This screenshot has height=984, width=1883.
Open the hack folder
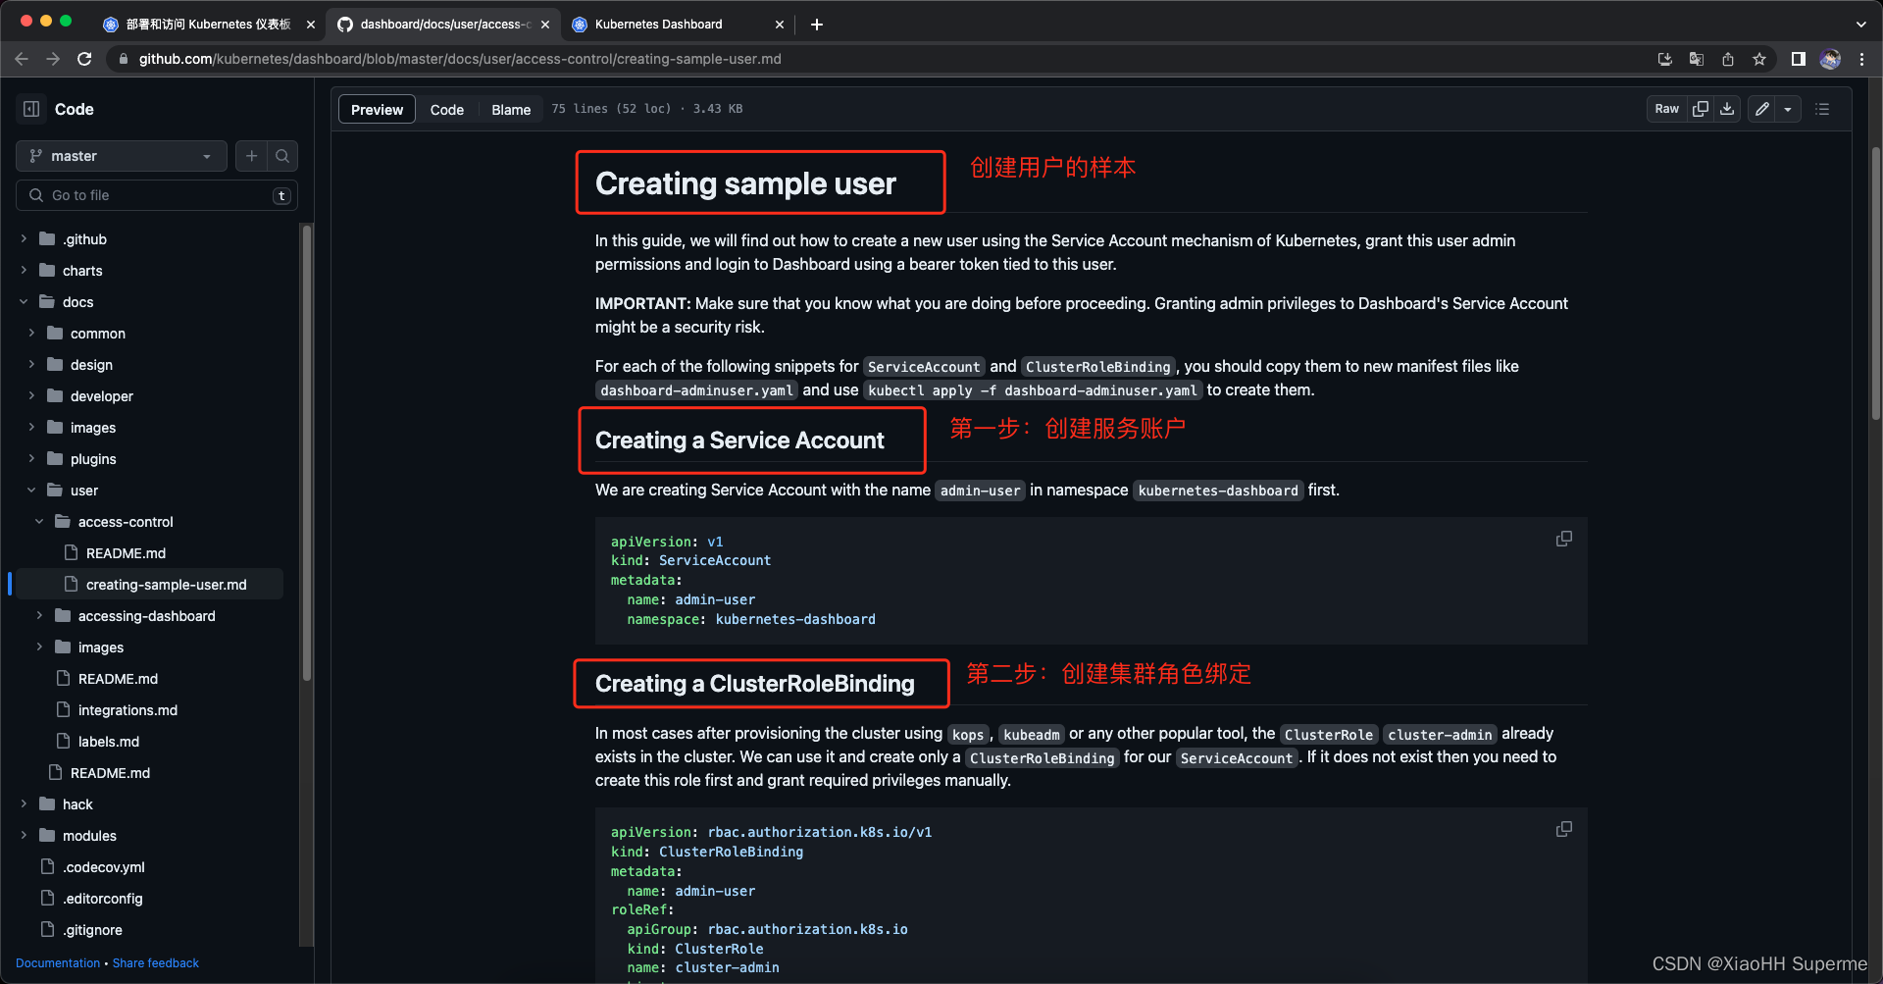77,804
